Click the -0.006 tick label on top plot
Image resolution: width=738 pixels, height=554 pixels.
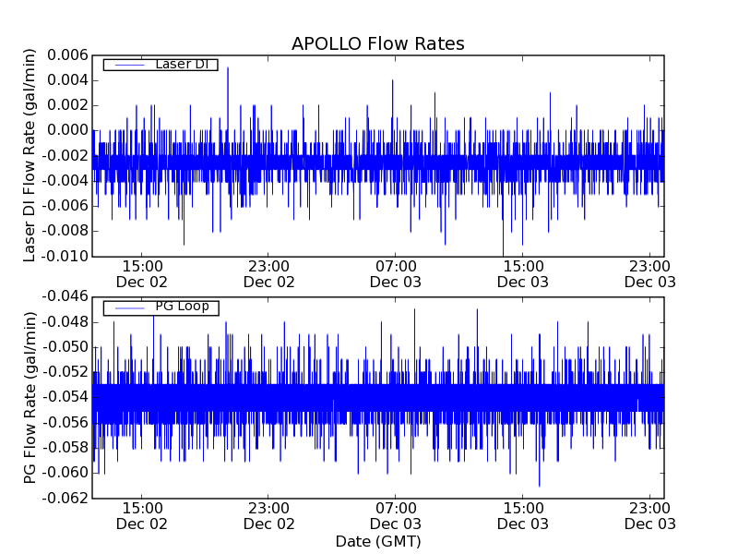(x=65, y=206)
